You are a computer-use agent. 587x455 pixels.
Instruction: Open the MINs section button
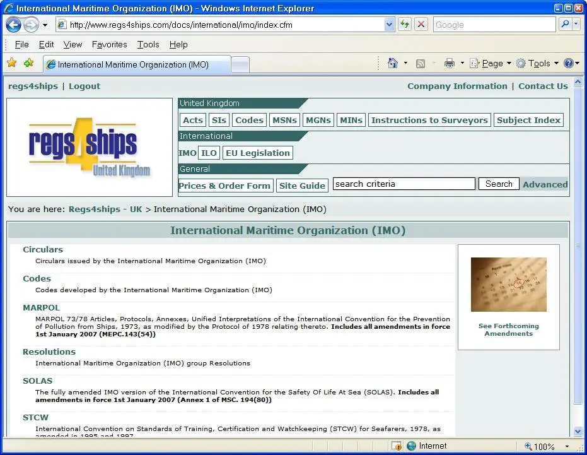[x=351, y=121]
